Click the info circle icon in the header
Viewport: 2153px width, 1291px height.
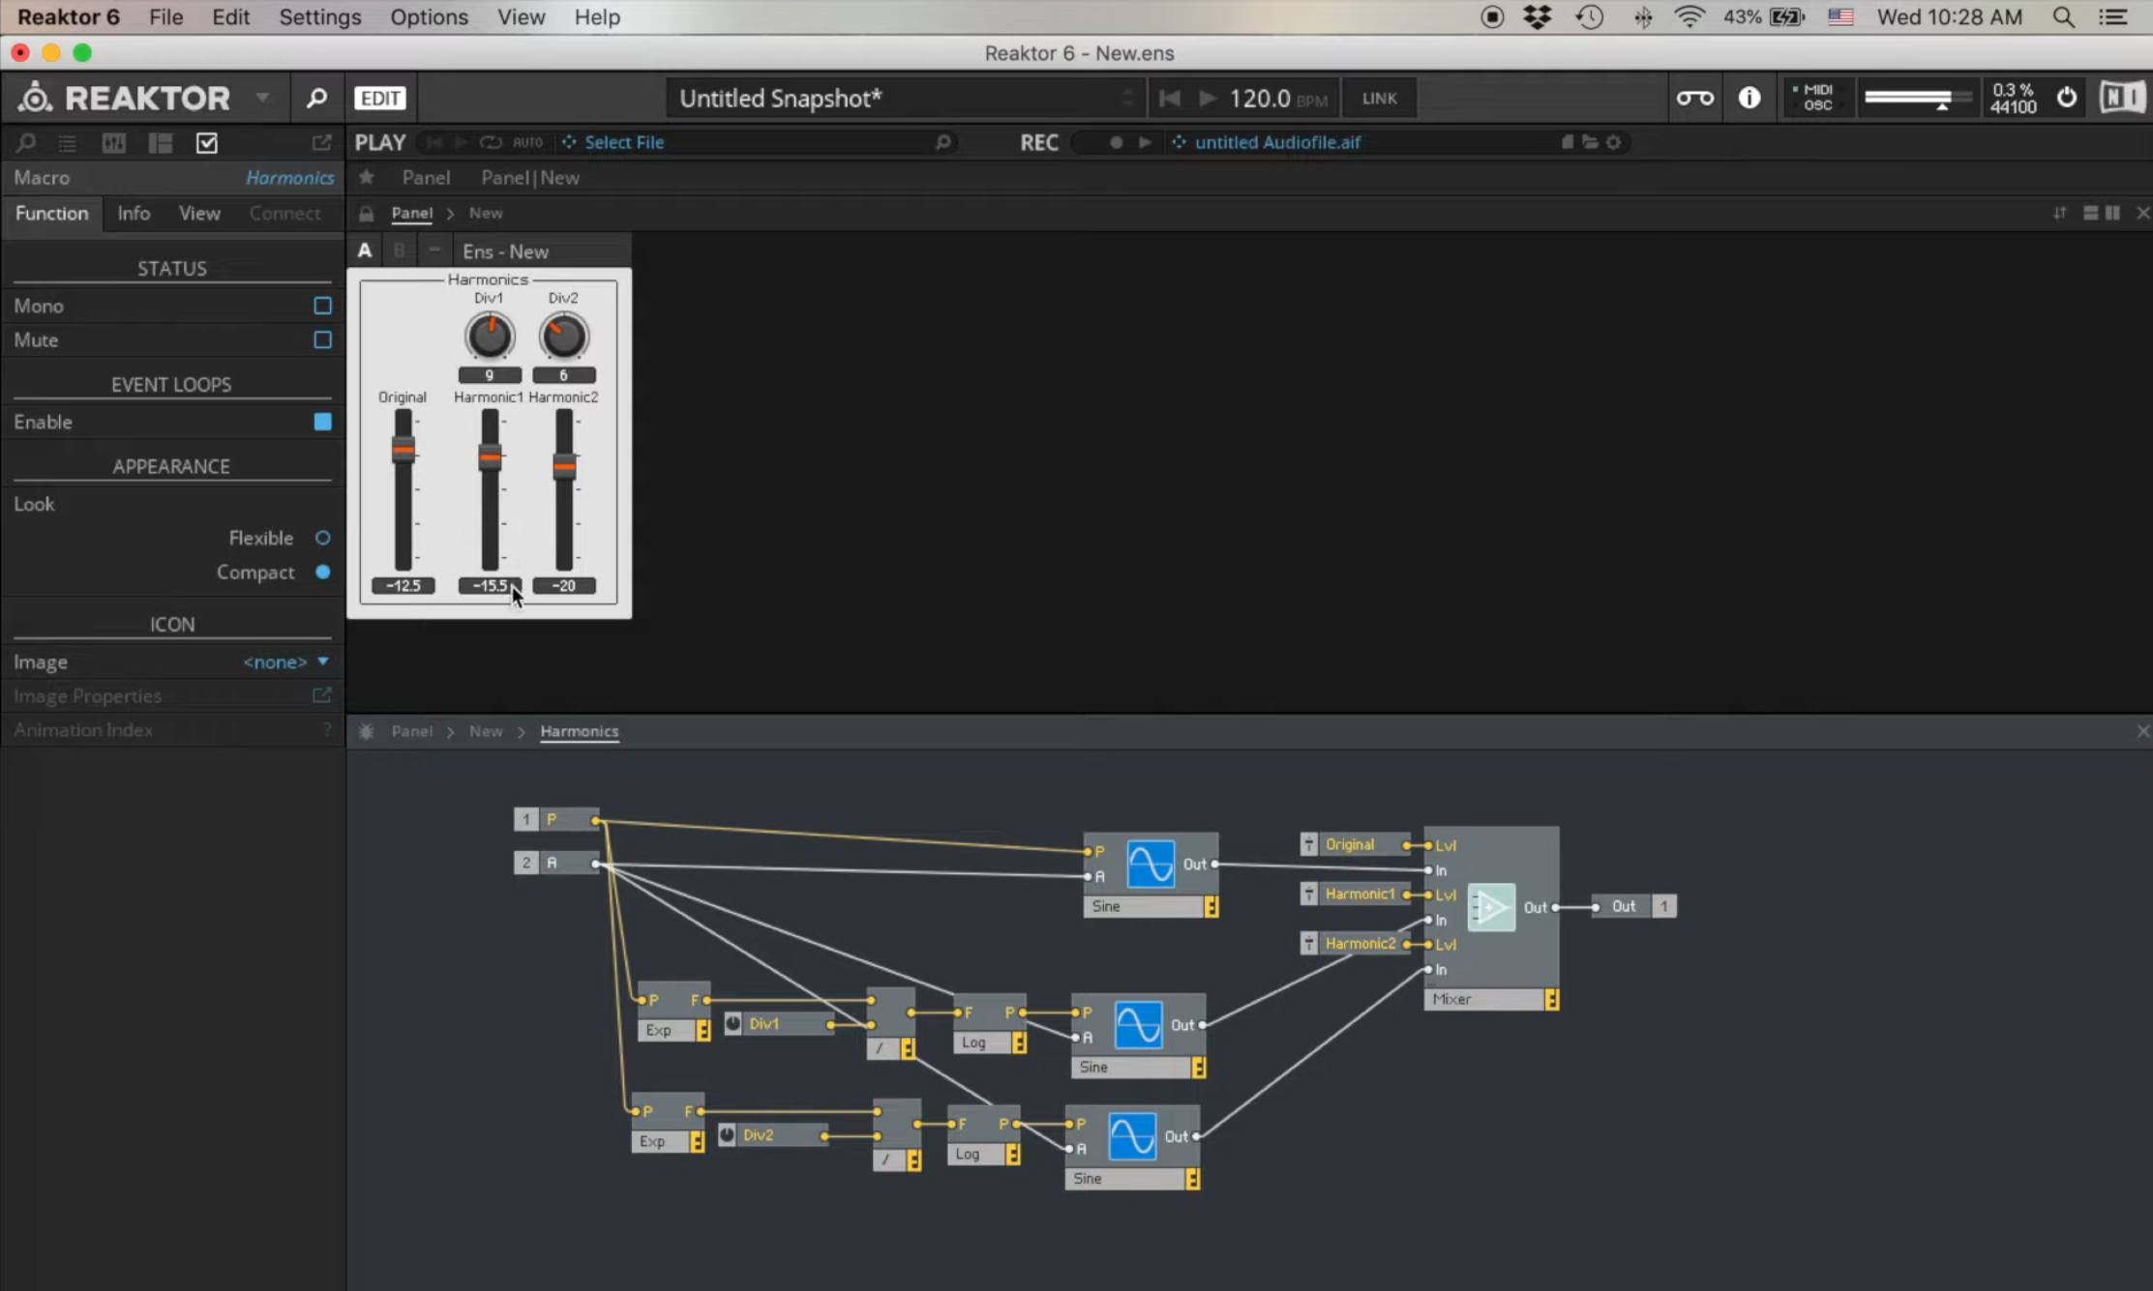(x=1750, y=97)
